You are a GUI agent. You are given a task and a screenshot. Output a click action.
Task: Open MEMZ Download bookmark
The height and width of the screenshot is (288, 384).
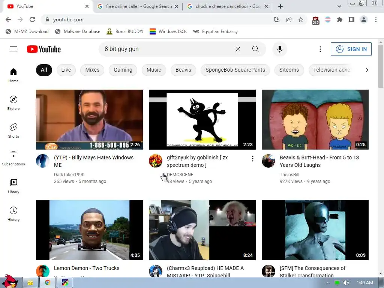click(x=27, y=31)
